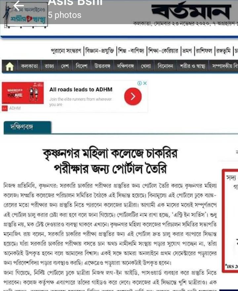Click the রাশিফল link

[204, 51]
